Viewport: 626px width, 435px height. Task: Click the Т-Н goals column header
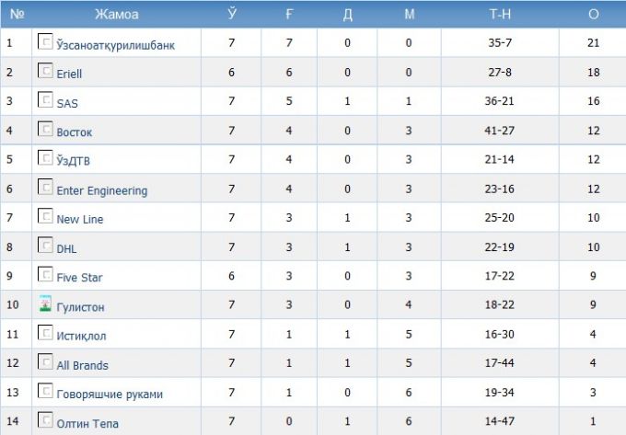click(500, 15)
